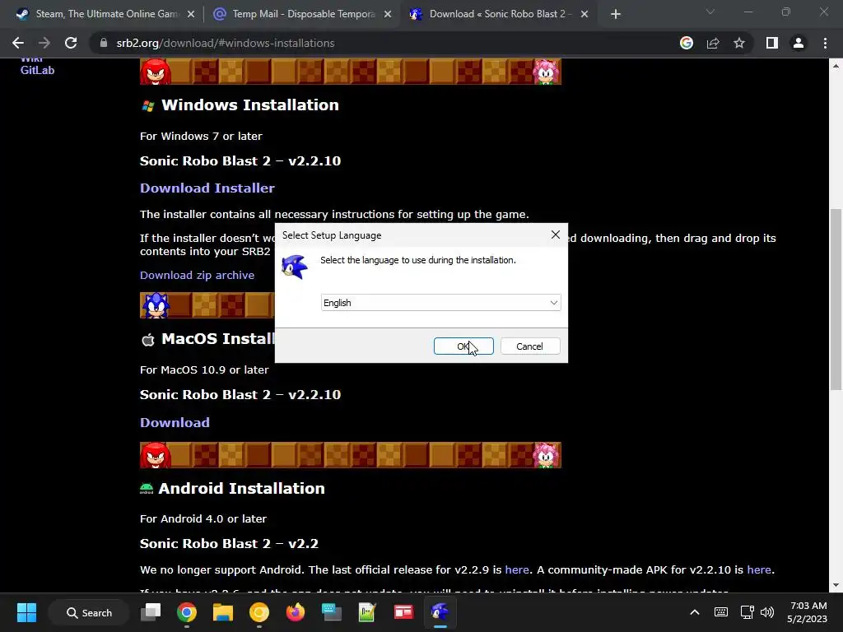This screenshot has width=843, height=632.
Task: Close the Temp Mail browser tab
Action: (388, 15)
